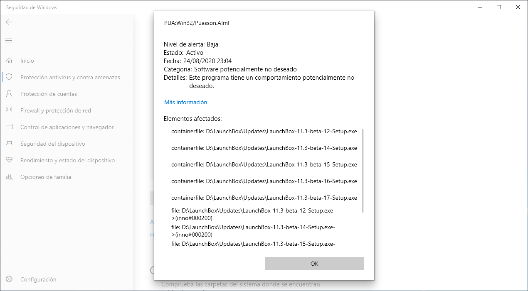Screen dimensions: 528x291
Task: Open Firewall y protección de red icon
Action: [9, 110]
